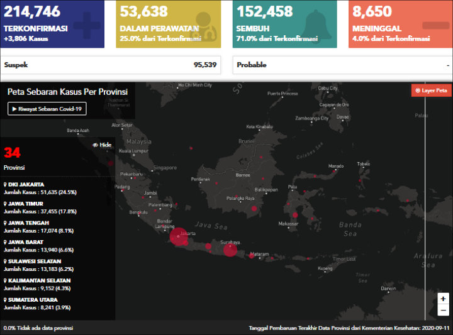Click the pin icon beside DKI Jakarta

click(x=6, y=185)
